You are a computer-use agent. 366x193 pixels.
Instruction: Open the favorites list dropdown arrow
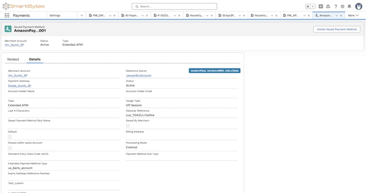313,6
